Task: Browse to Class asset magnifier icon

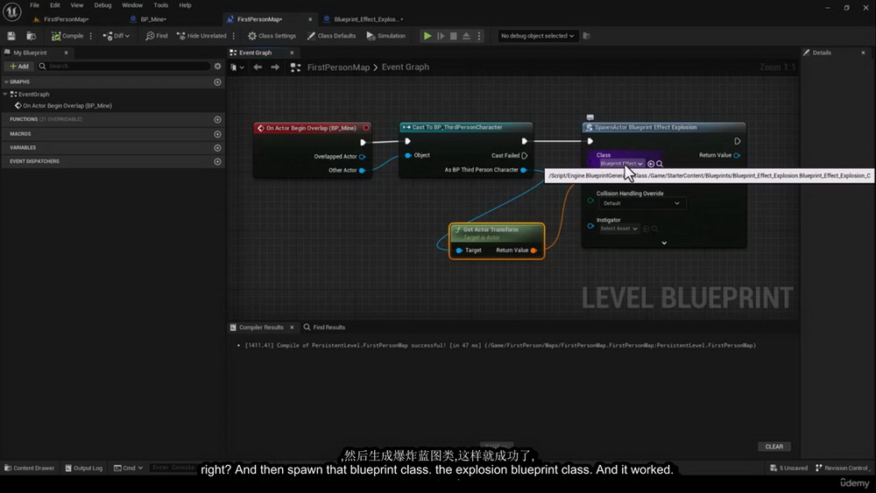Action: [660, 164]
